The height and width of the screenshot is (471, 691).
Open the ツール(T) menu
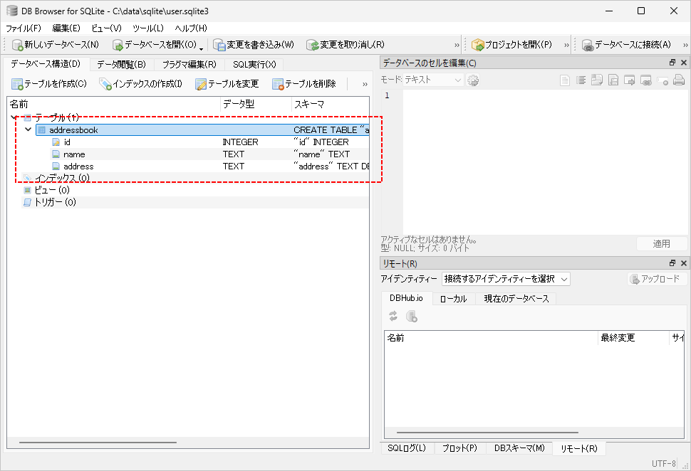coord(148,28)
